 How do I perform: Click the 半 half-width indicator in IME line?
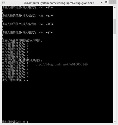pos(24,122)
